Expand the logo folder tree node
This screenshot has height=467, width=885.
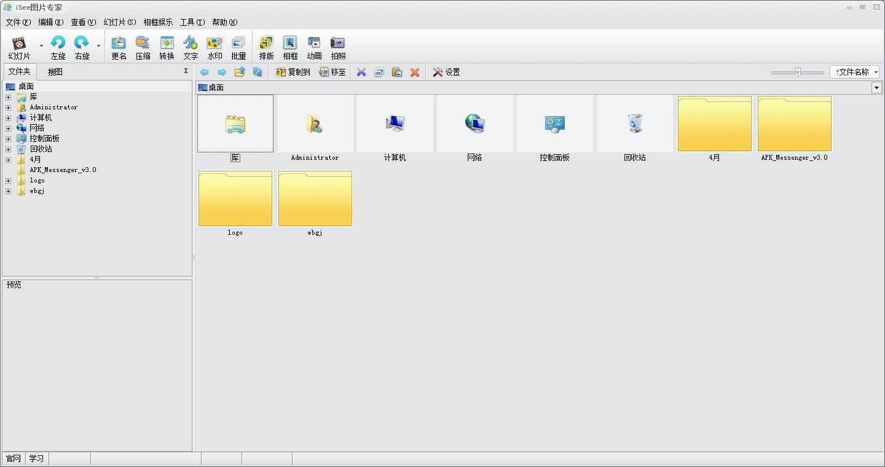(8, 181)
